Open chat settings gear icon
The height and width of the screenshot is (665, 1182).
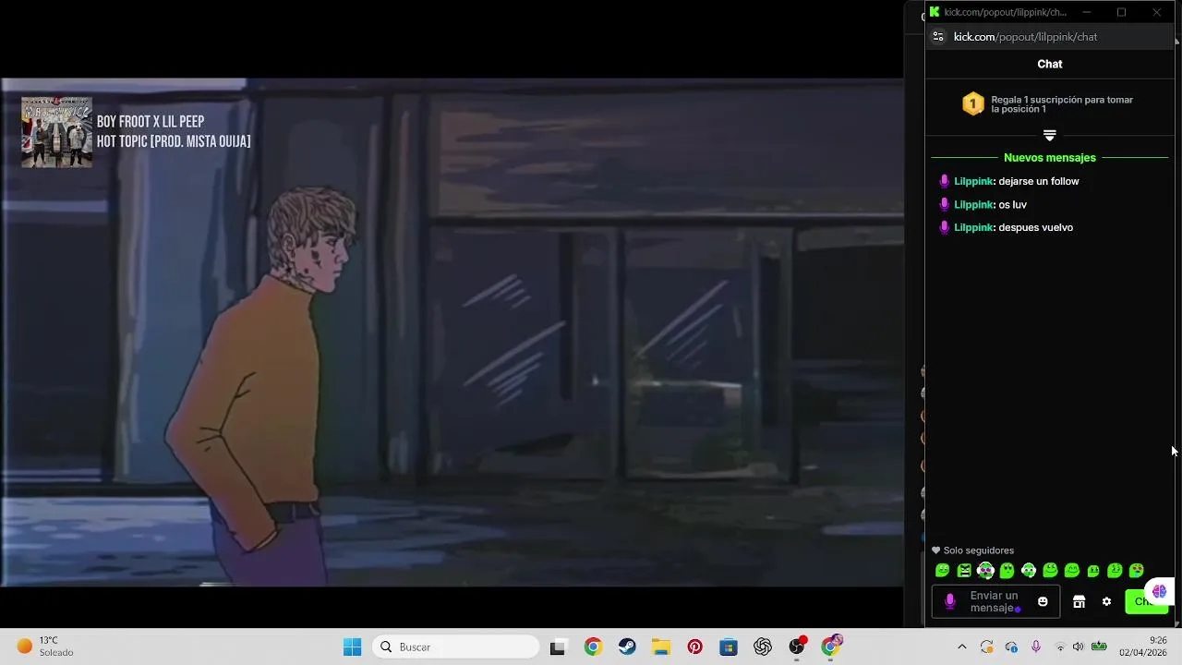coord(1106,601)
